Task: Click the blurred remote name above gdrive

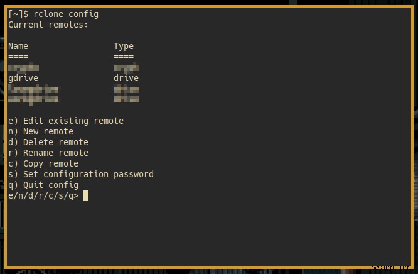Action: (x=23, y=67)
